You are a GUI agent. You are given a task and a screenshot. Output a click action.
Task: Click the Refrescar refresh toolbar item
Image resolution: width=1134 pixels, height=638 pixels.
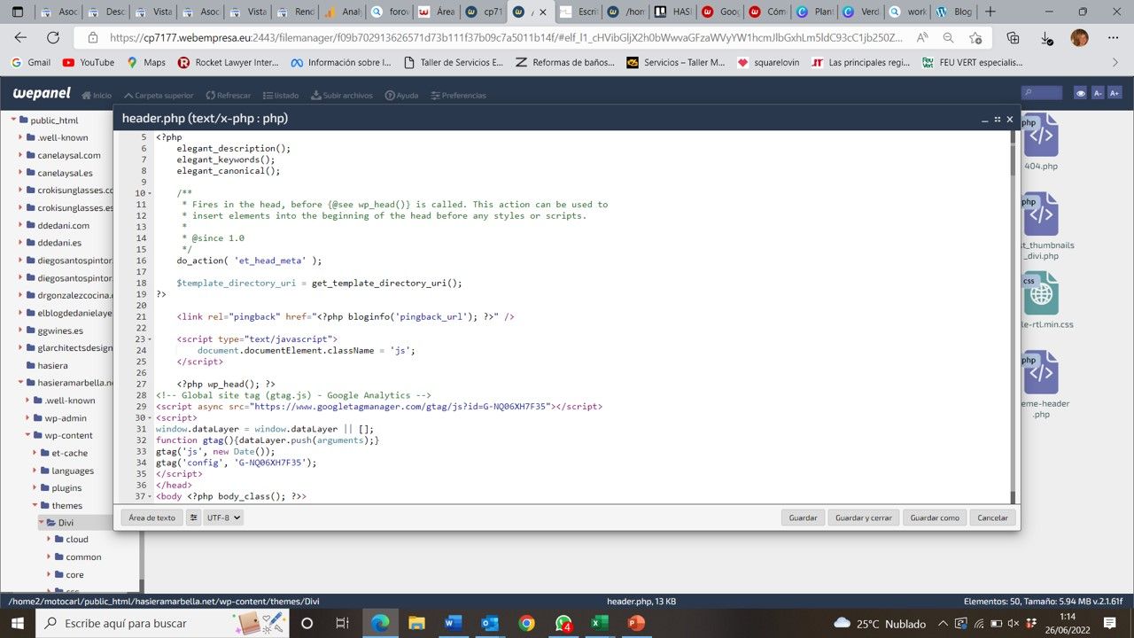pos(228,95)
